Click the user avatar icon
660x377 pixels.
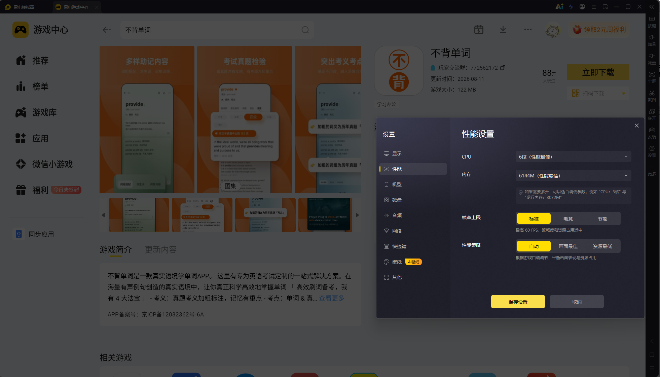click(553, 30)
